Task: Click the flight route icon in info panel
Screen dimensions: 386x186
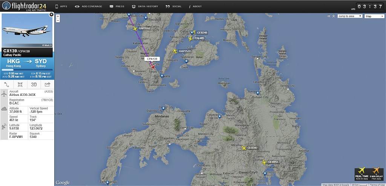Action: [x=7, y=85]
